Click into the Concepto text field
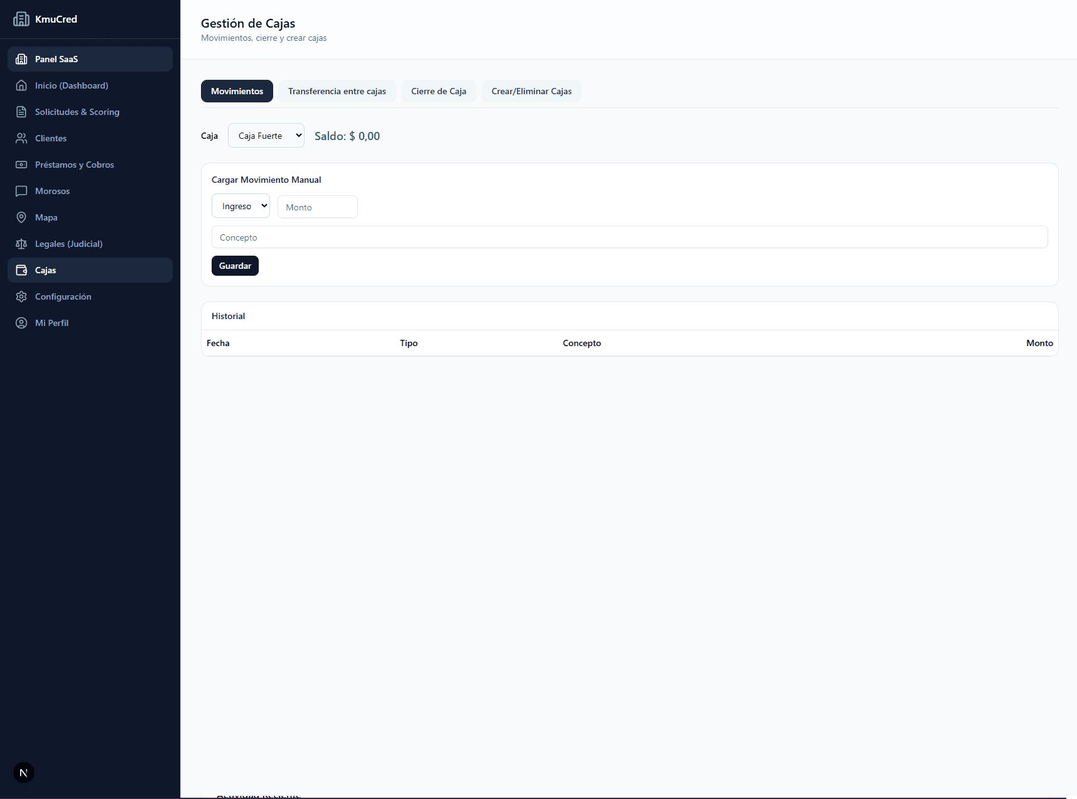Screen dimensions: 1077x799 point(629,237)
